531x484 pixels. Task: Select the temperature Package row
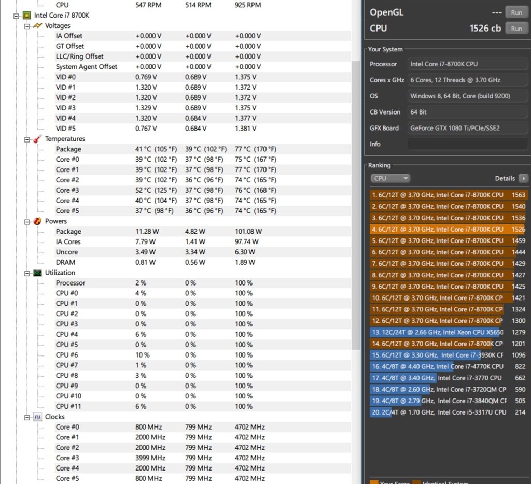click(203, 149)
